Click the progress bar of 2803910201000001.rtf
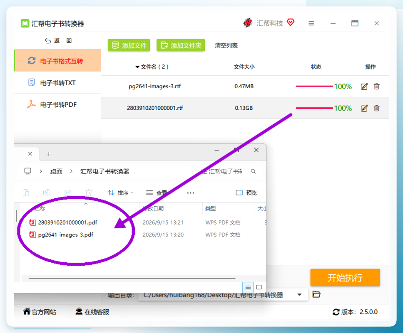The width and height of the screenshot is (403, 333). [x=314, y=108]
